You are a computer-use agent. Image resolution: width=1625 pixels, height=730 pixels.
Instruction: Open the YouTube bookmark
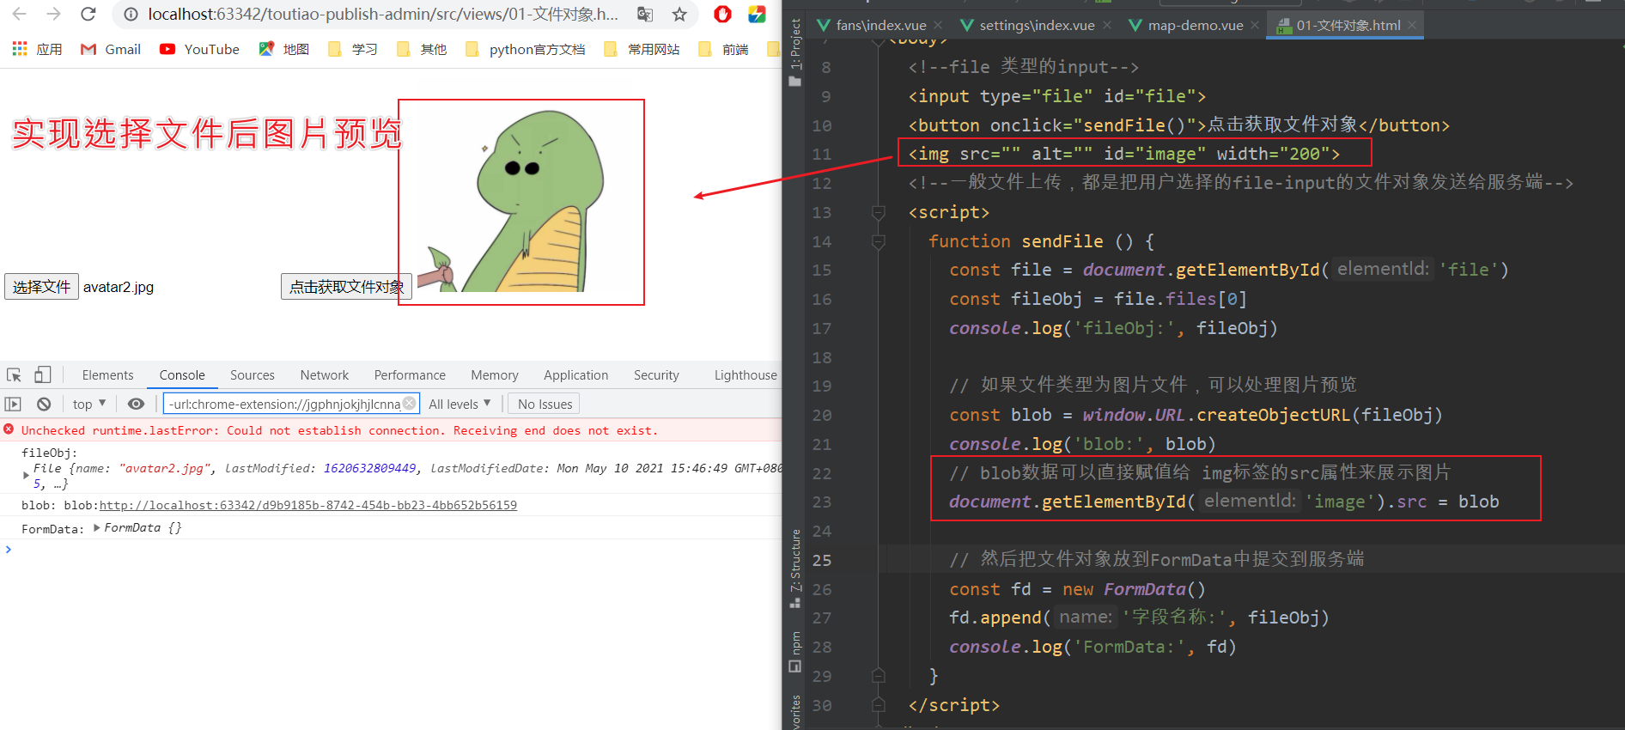pyautogui.click(x=199, y=49)
